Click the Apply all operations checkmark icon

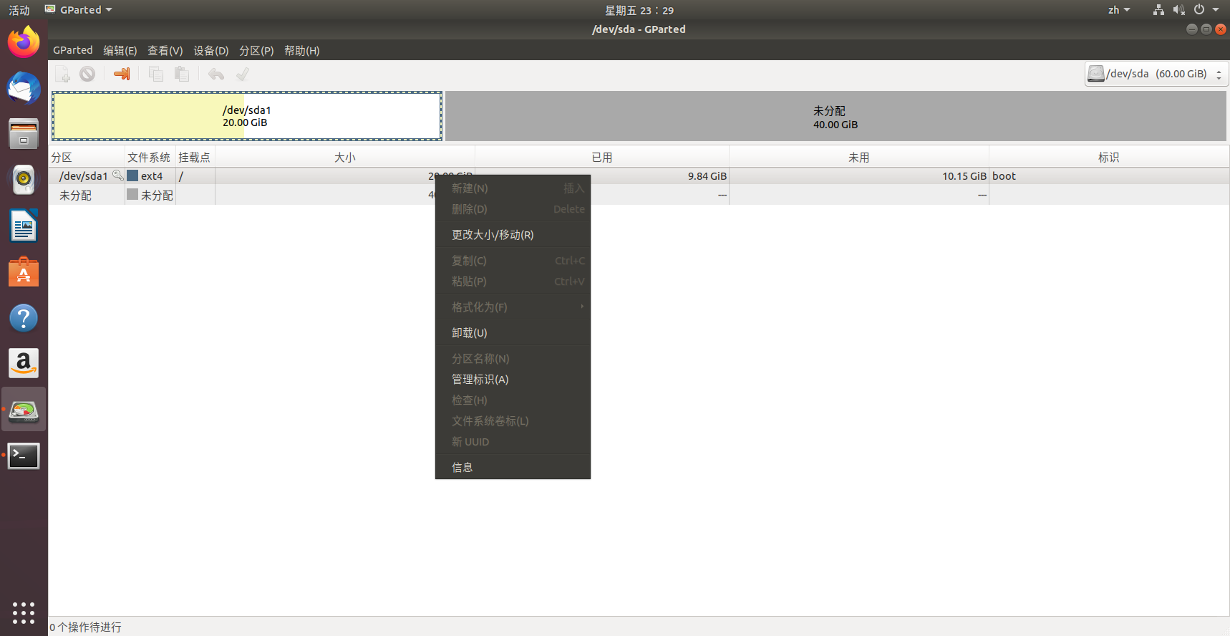[x=243, y=74]
